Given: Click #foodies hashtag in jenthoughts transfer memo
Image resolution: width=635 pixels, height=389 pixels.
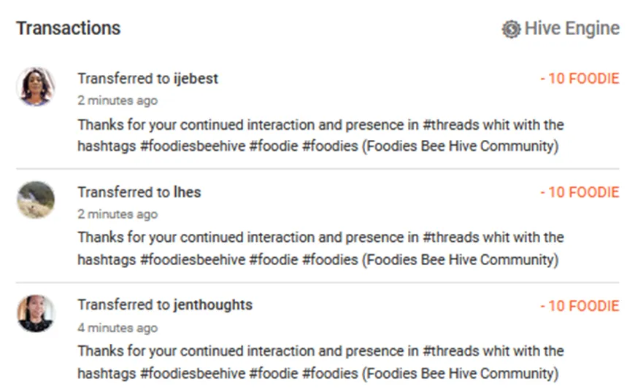Looking at the screenshot, I should 330,373.
